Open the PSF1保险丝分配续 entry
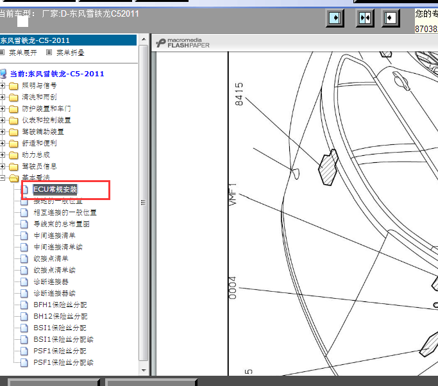Screen dimensions: 438x386 63,362
